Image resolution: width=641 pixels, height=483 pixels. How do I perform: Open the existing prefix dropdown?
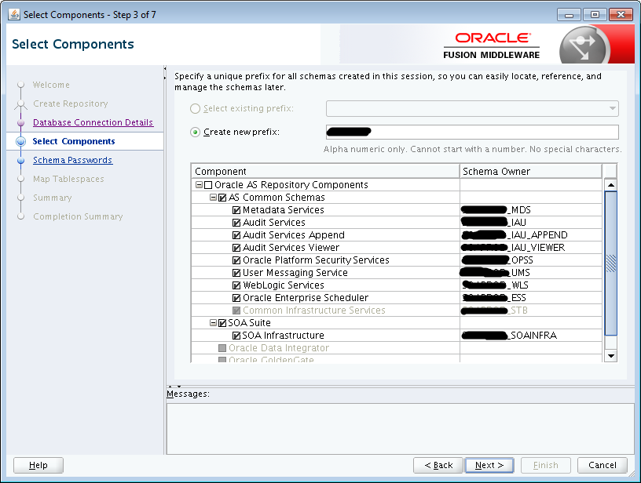612,108
